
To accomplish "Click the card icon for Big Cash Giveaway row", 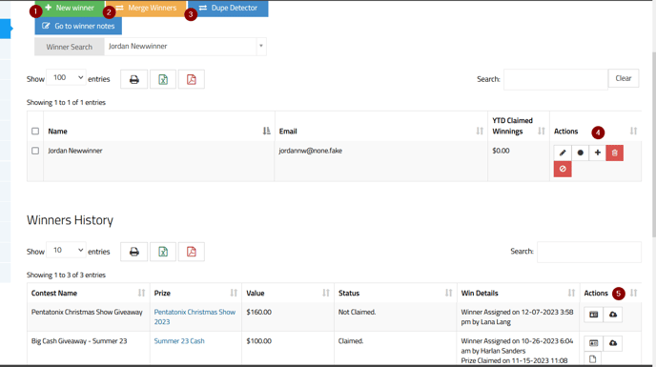I will click(594, 343).
